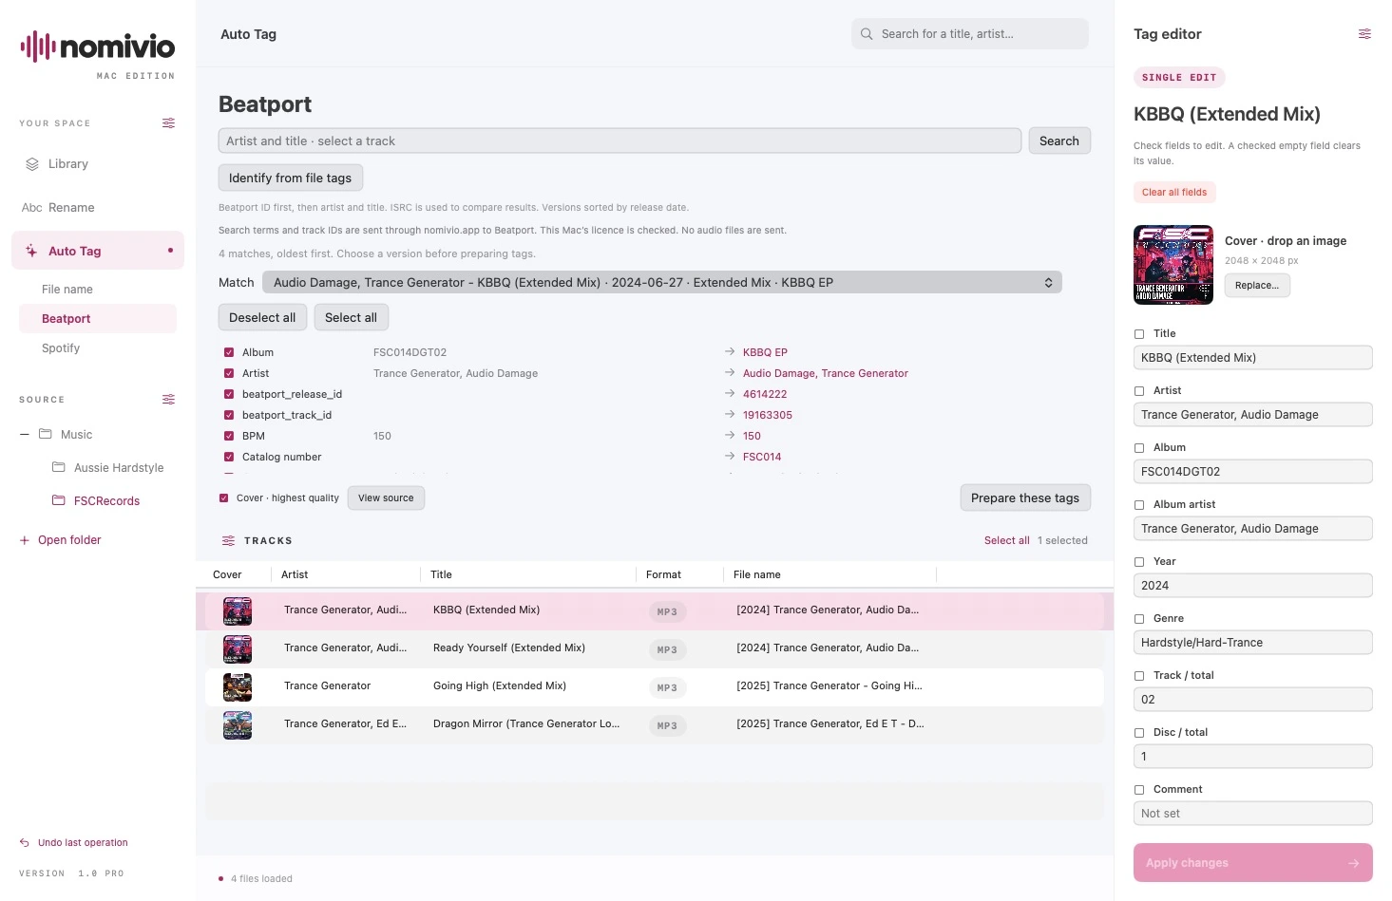Check the Year field checkbox
This screenshot has width=1392, height=901.
click(x=1139, y=562)
